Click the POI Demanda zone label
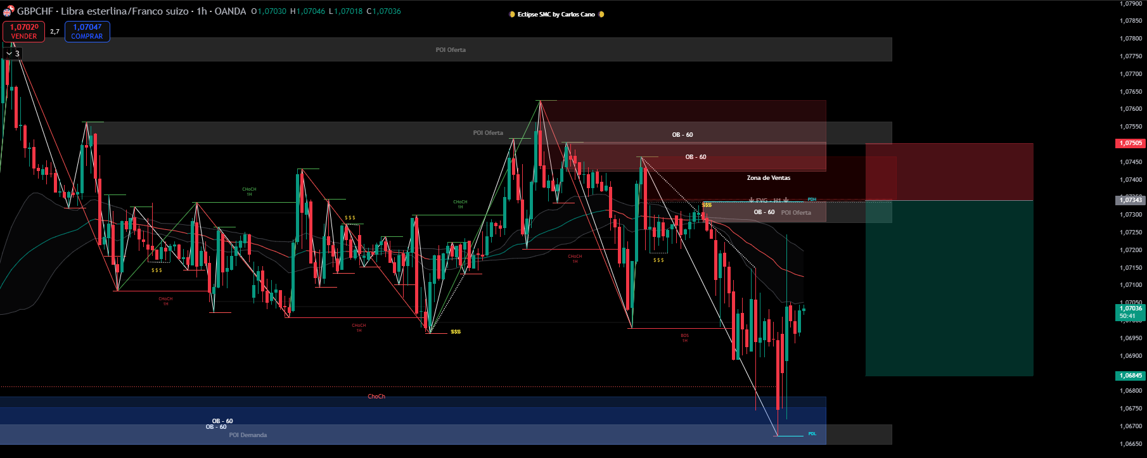This screenshot has height=458, width=1147. [x=248, y=435]
